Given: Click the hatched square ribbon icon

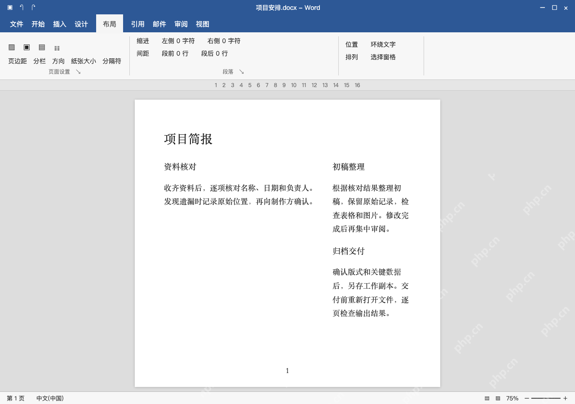Looking at the screenshot, I should tap(12, 47).
